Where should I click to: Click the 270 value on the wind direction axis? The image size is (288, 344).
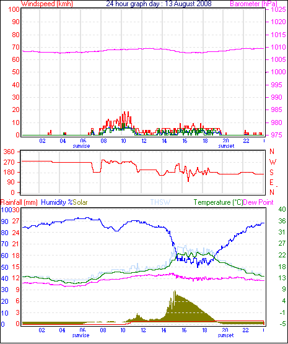(x=9, y=162)
